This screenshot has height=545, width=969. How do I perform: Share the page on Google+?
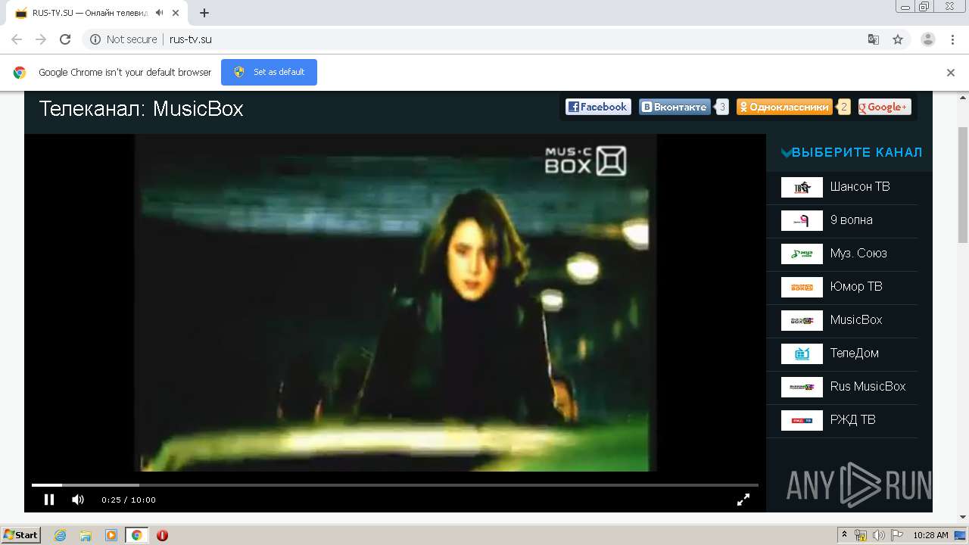pos(884,107)
